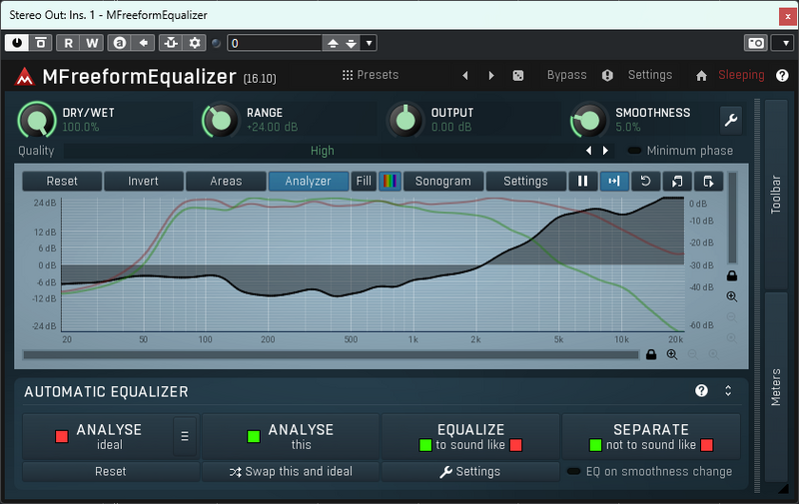The image size is (799, 504).
Task: Click Bypass in the plugin header
Action: (566, 75)
